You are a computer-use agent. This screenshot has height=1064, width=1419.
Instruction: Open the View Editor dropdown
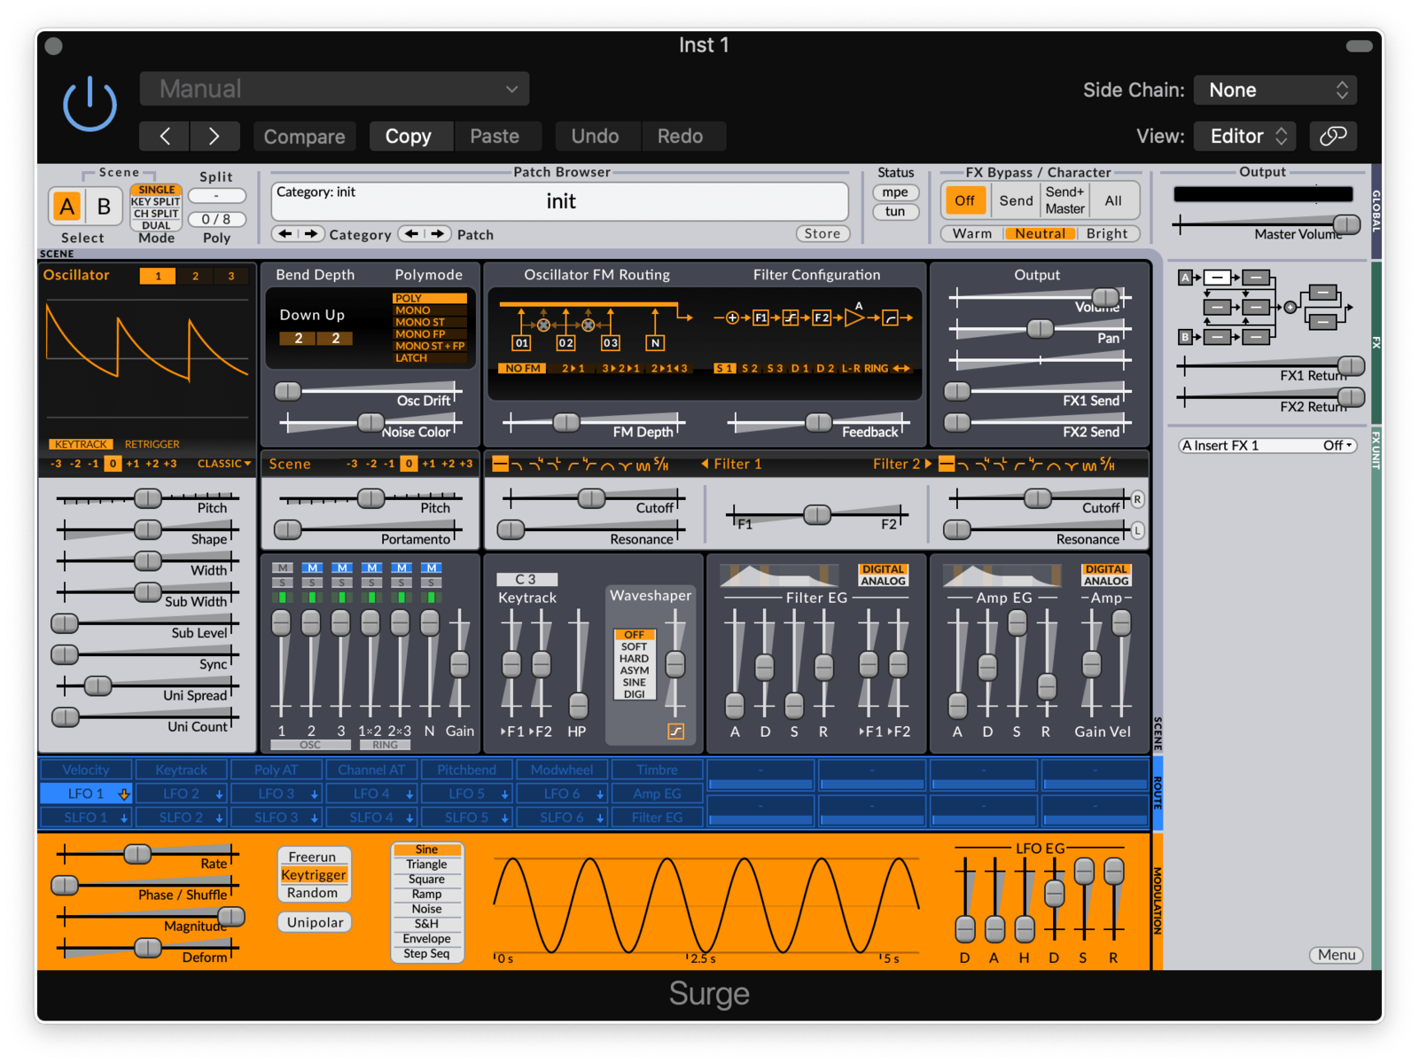(1244, 136)
